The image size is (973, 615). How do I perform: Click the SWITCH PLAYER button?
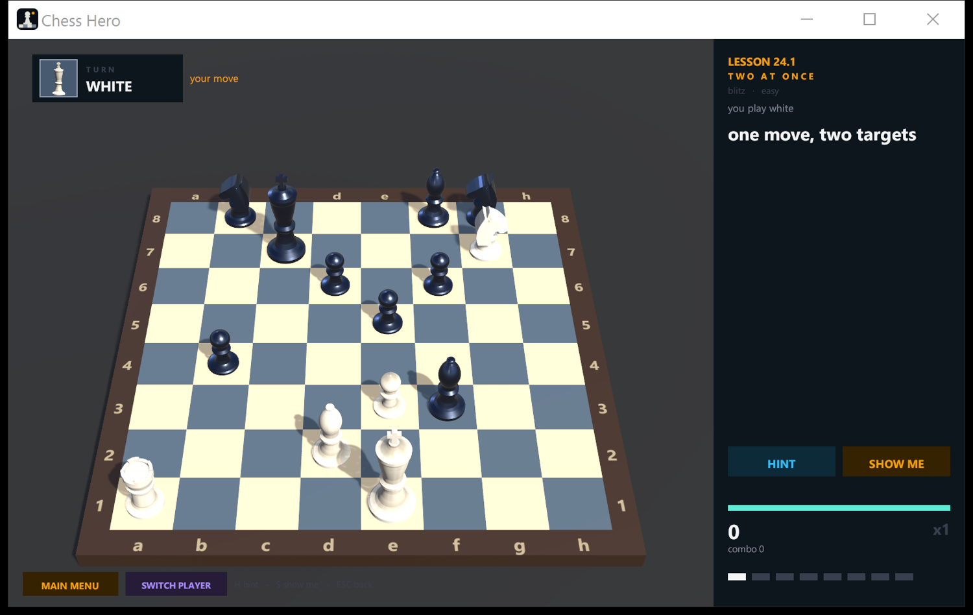pos(176,584)
